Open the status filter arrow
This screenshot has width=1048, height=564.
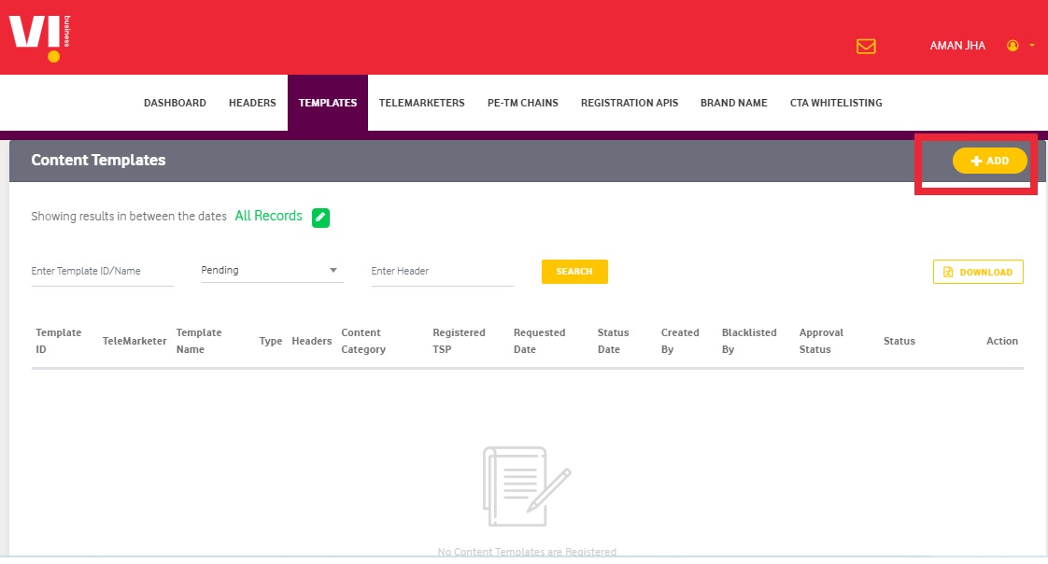333,270
